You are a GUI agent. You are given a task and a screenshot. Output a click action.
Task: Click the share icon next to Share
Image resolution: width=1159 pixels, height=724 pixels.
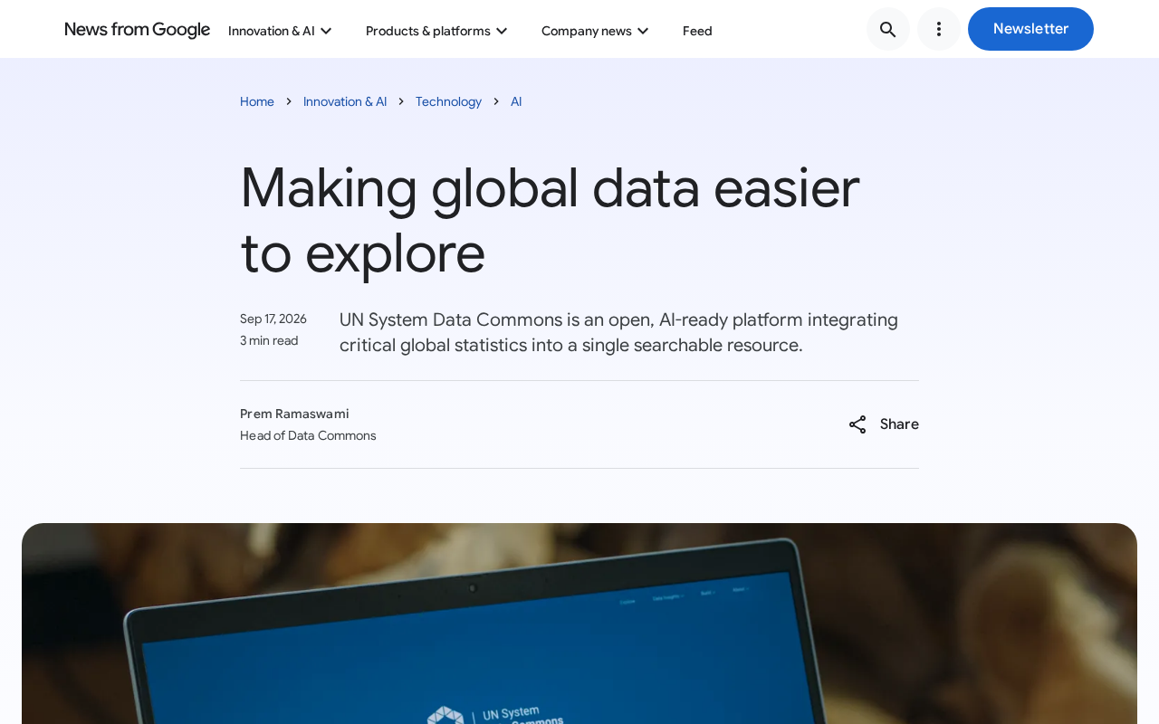857,424
